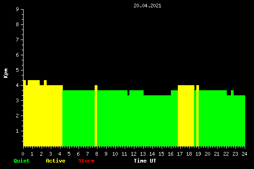Screen dimensions: 254x169
Task: Click the date title 20.04.2021
Action: pos(147,6)
